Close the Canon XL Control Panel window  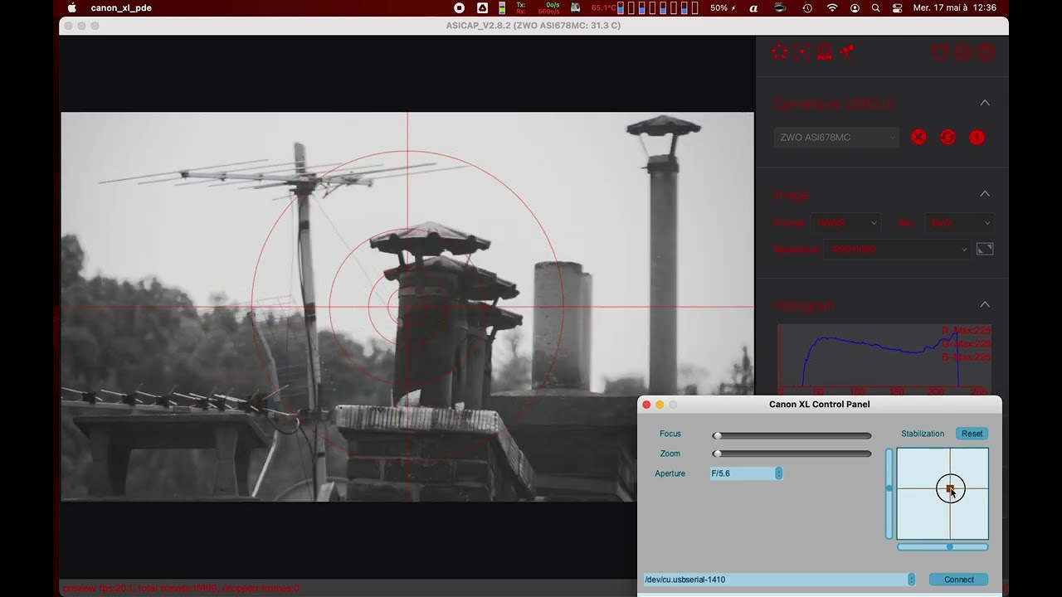(x=646, y=405)
